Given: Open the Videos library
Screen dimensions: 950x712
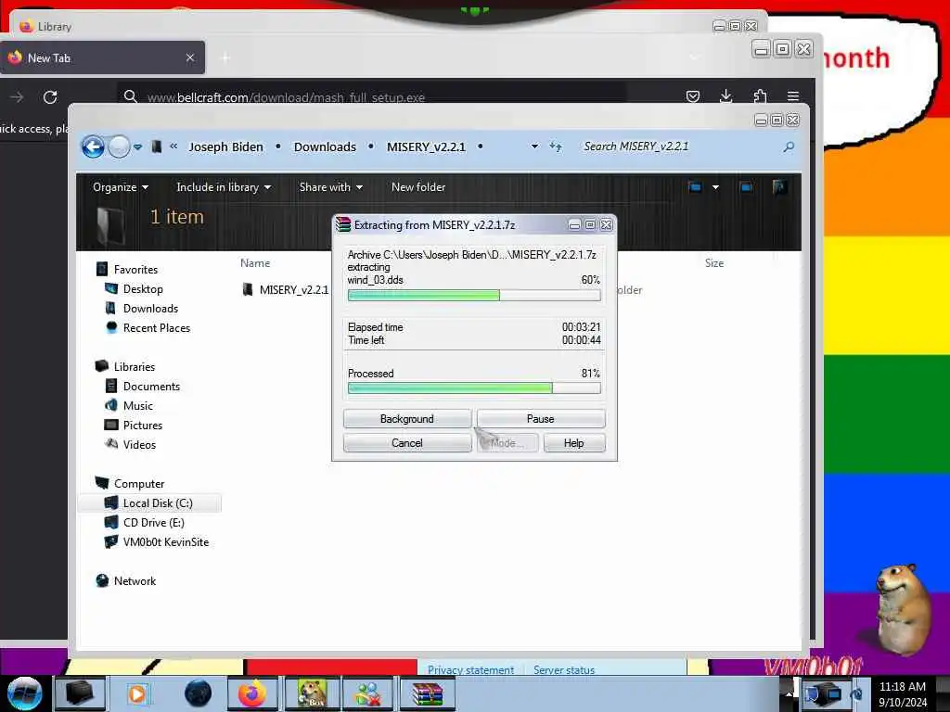Looking at the screenshot, I should click(139, 444).
